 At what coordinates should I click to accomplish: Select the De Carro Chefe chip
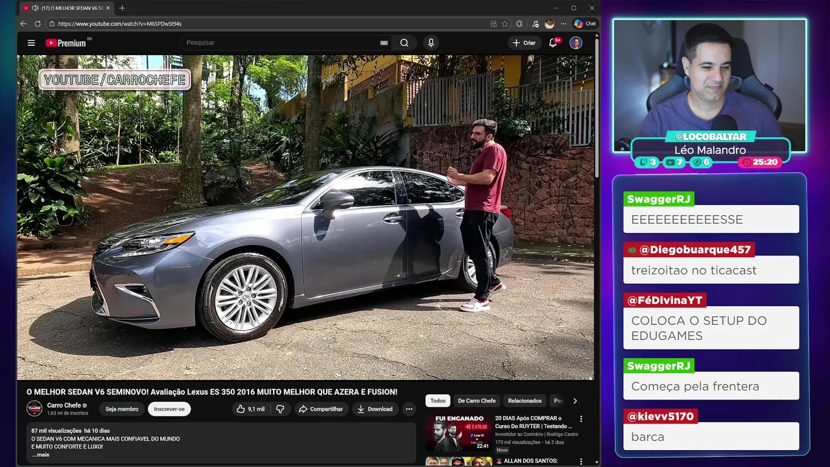click(x=477, y=401)
